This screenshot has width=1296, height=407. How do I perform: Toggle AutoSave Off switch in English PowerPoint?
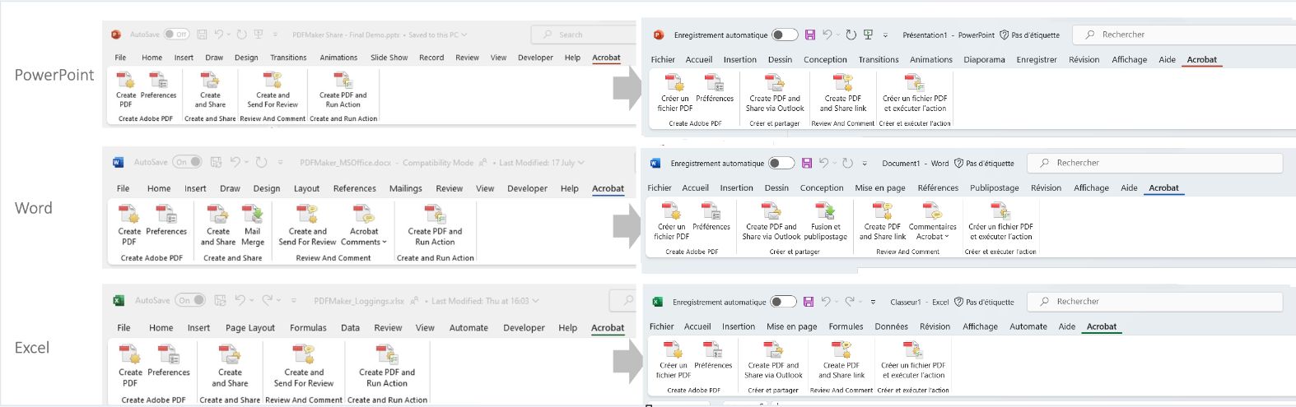coord(176,35)
